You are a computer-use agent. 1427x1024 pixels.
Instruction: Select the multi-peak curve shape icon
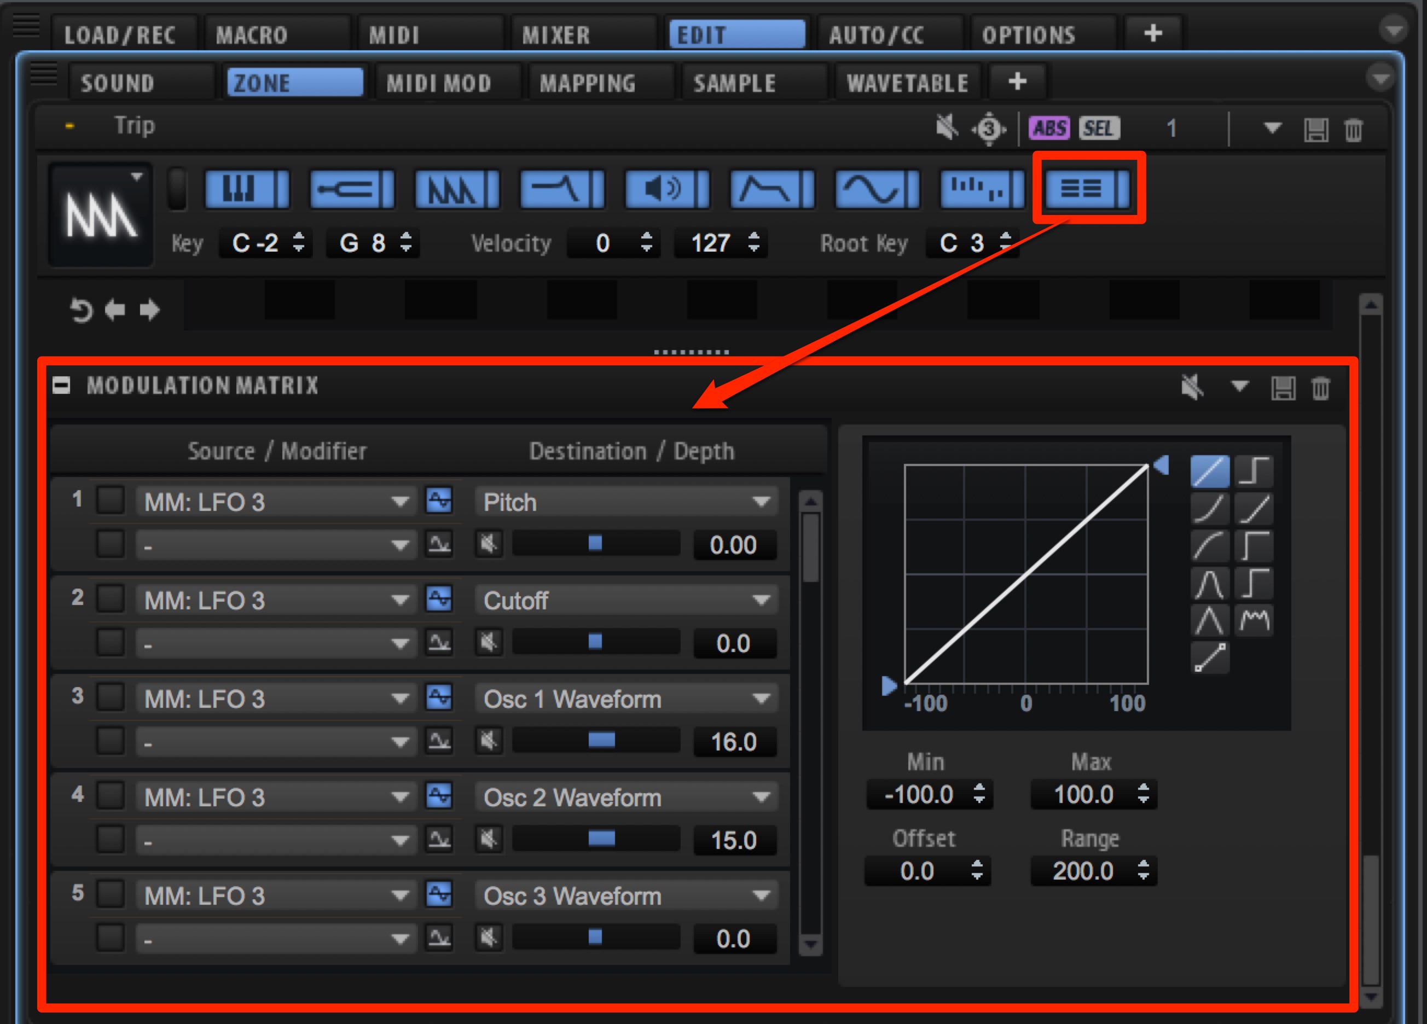point(1255,621)
